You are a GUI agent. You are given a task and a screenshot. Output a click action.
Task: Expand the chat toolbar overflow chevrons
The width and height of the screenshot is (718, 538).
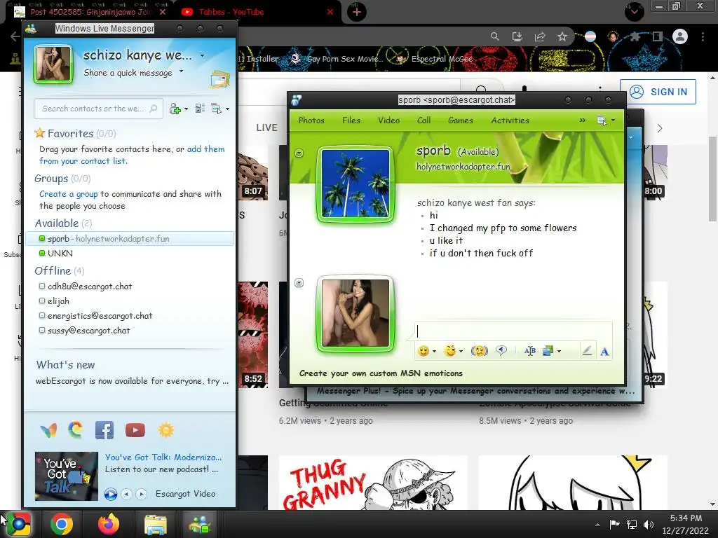coord(582,120)
